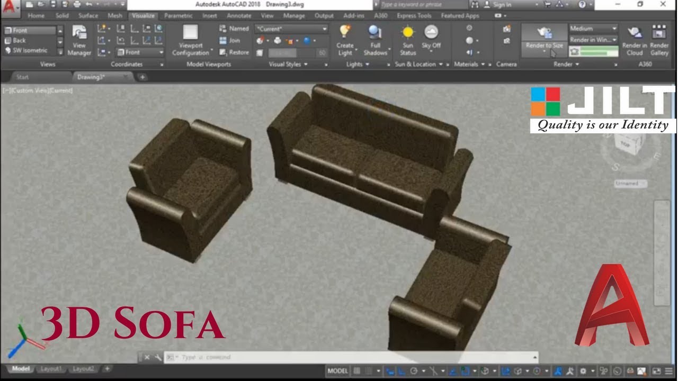Click the Undo arrow in quick access toolbar
The image size is (678, 381).
click(89, 4)
